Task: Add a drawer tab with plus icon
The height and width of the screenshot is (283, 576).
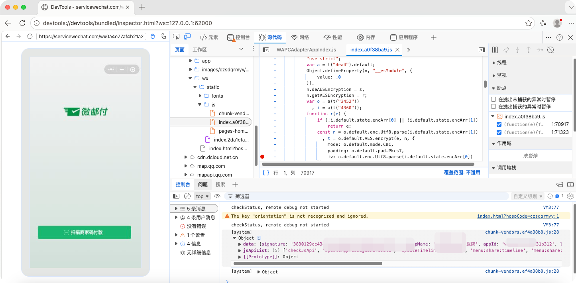Action: 235,185
